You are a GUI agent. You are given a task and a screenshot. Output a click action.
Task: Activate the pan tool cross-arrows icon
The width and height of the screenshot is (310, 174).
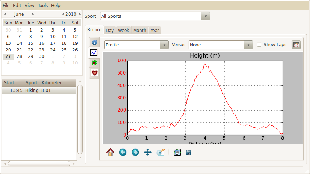(x=148, y=152)
